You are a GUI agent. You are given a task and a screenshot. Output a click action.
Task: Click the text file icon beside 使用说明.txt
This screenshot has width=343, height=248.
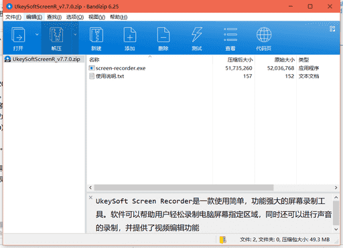[92, 76]
